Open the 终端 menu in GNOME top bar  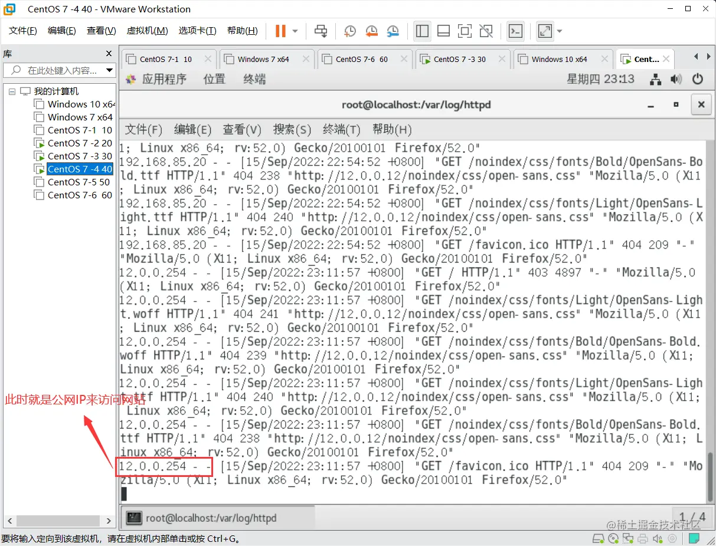click(x=254, y=79)
